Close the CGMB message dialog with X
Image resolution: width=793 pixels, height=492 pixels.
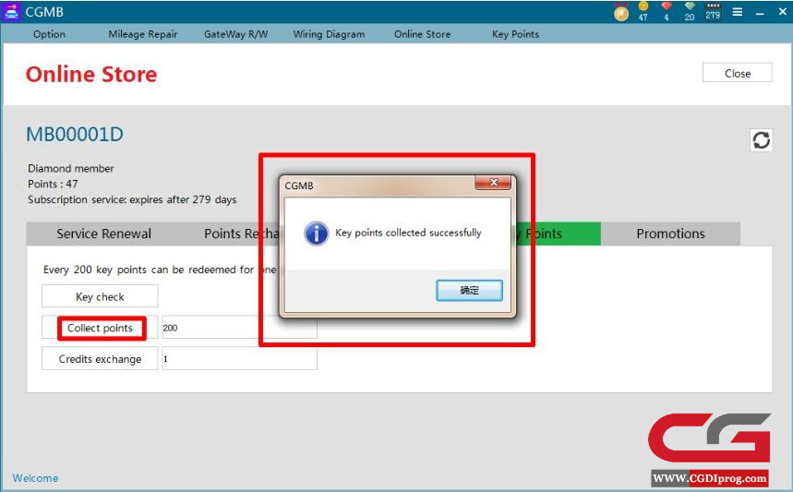[493, 183]
